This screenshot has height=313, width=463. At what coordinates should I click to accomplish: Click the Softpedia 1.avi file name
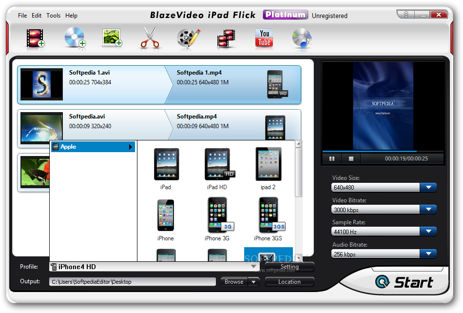pyautogui.click(x=90, y=73)
